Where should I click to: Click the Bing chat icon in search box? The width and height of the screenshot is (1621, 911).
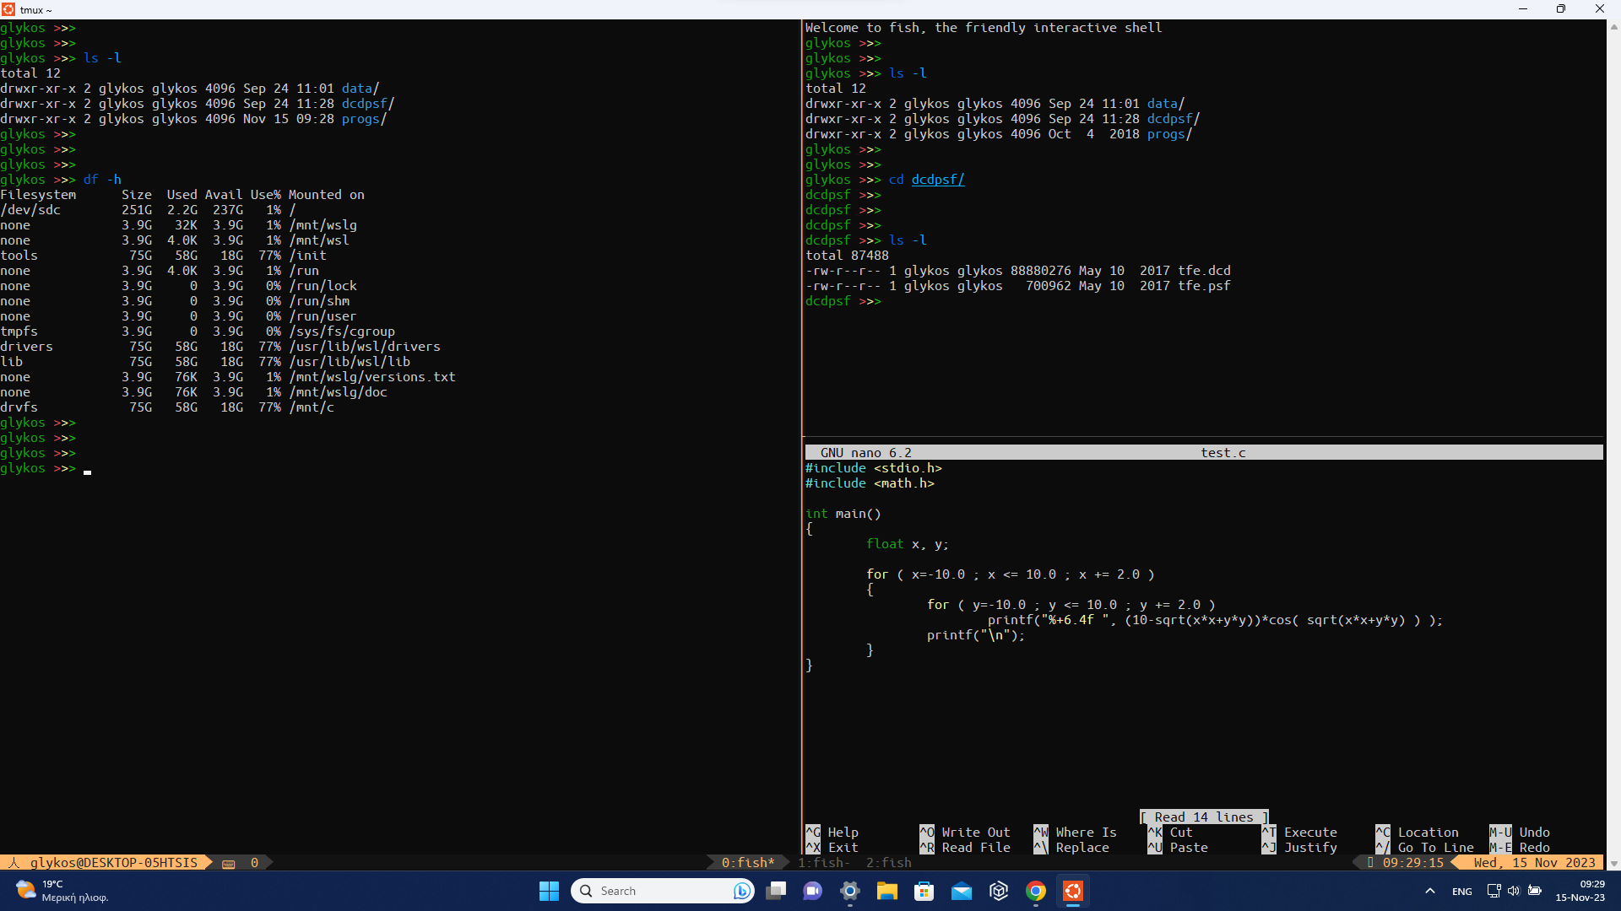click(x=741, y=891)
